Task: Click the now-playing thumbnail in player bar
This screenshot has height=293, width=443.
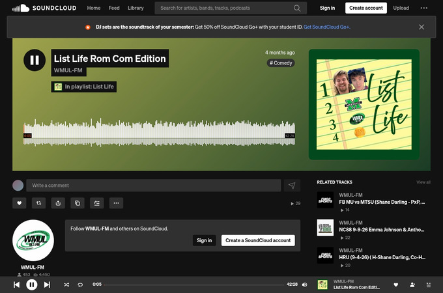Action: coord(322,285)
